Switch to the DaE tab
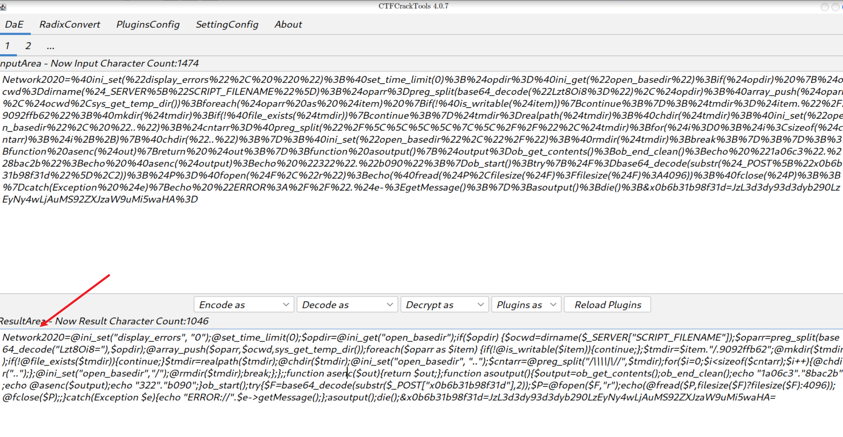 click(x=14, y=25)
